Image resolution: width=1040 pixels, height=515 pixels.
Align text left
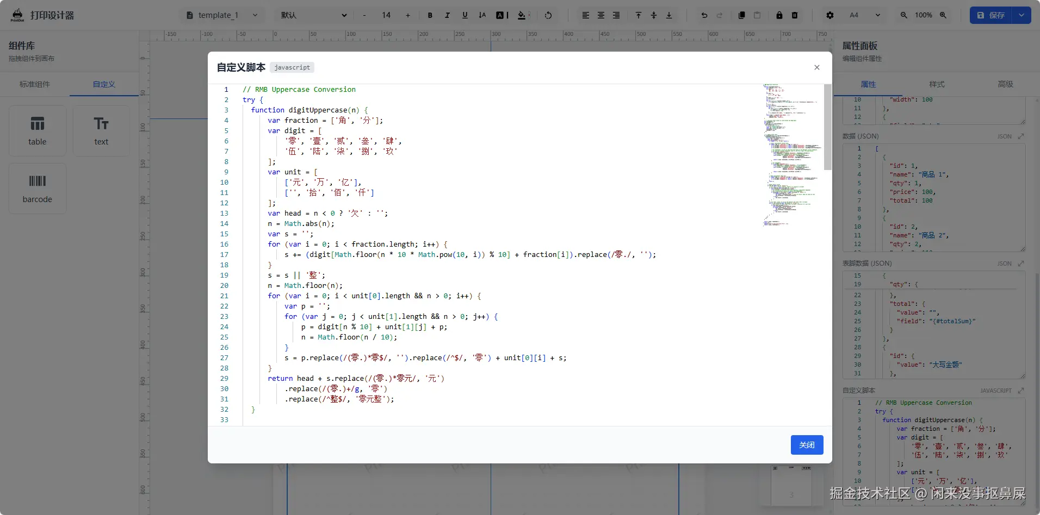(586, 15)
